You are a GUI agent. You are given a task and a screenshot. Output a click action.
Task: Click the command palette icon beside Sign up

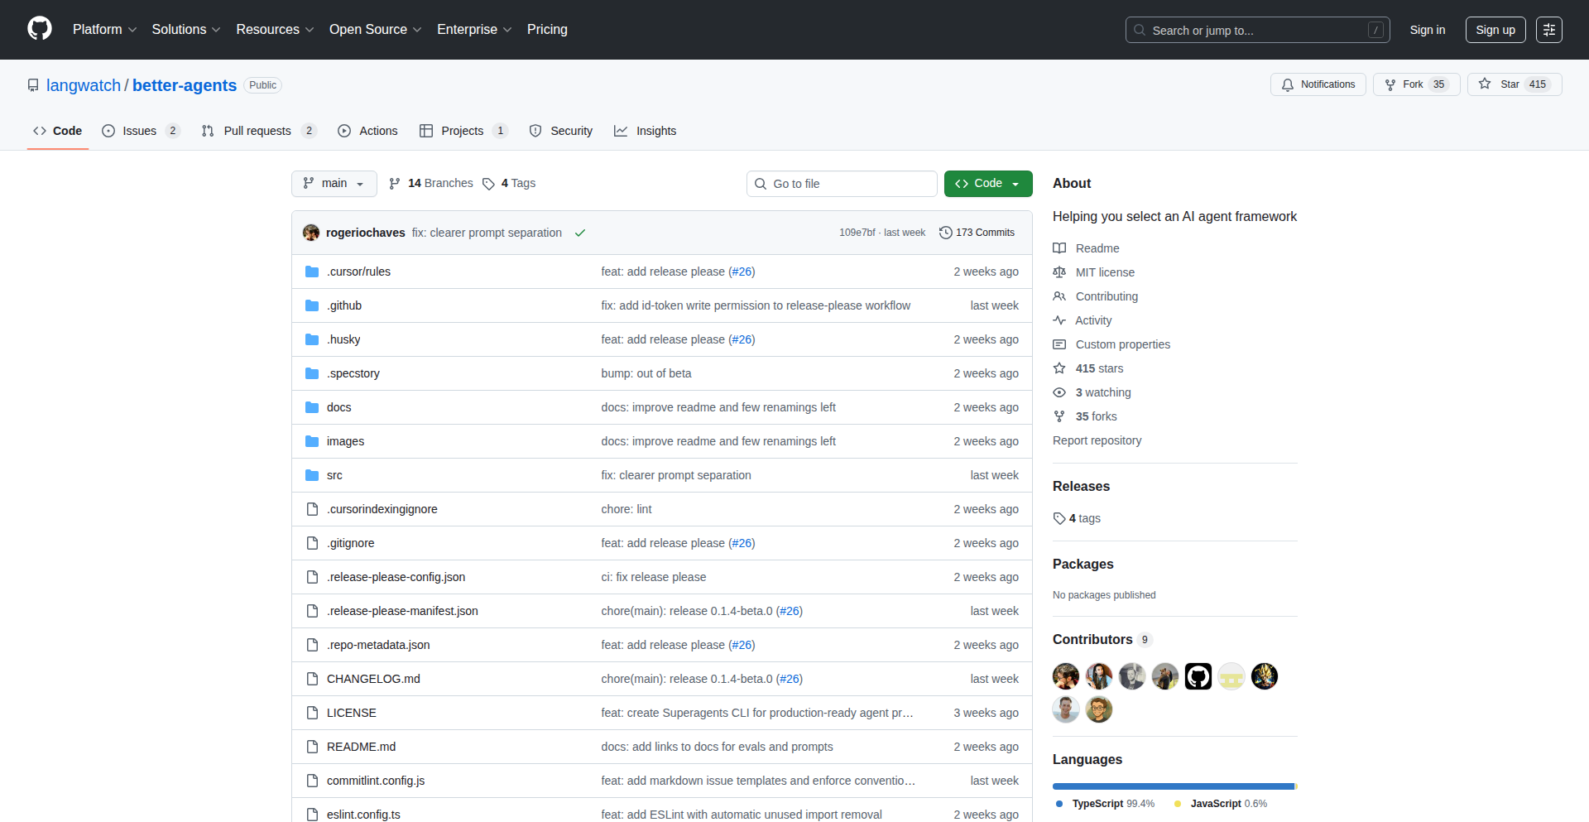pos(1549,30)
